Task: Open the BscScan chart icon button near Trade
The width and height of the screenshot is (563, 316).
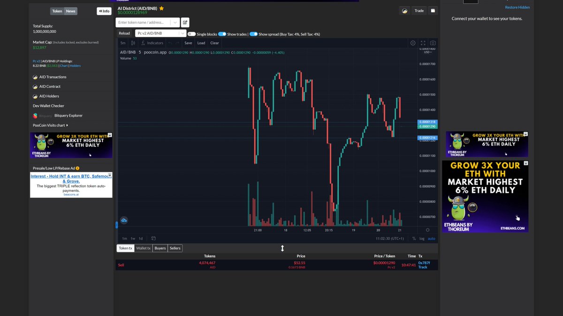Action: [x=404, y=11]
